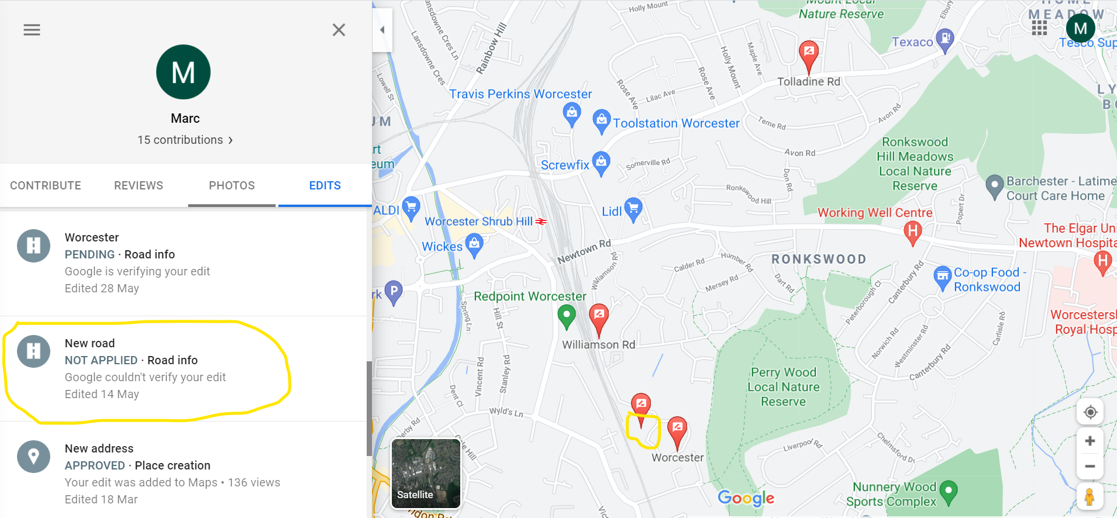
Task: Zoom out with the minus button
Action: [1090, 467]
